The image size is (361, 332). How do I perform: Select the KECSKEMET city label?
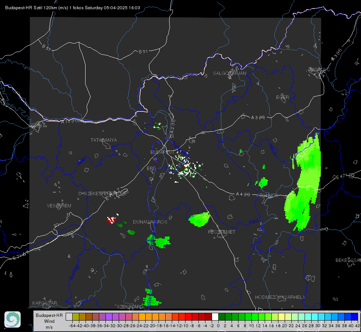(x=222, y=232)
